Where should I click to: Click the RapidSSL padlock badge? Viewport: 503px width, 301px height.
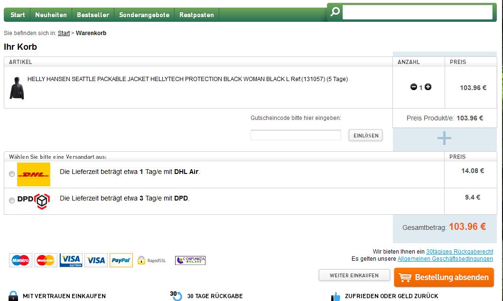152,260
